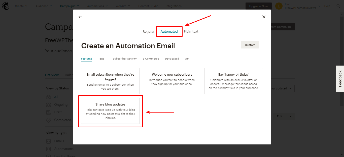Select the Featured category tab
Image resolution: width=344 pixels, height=157 pixels.
[x=87, y=59]
